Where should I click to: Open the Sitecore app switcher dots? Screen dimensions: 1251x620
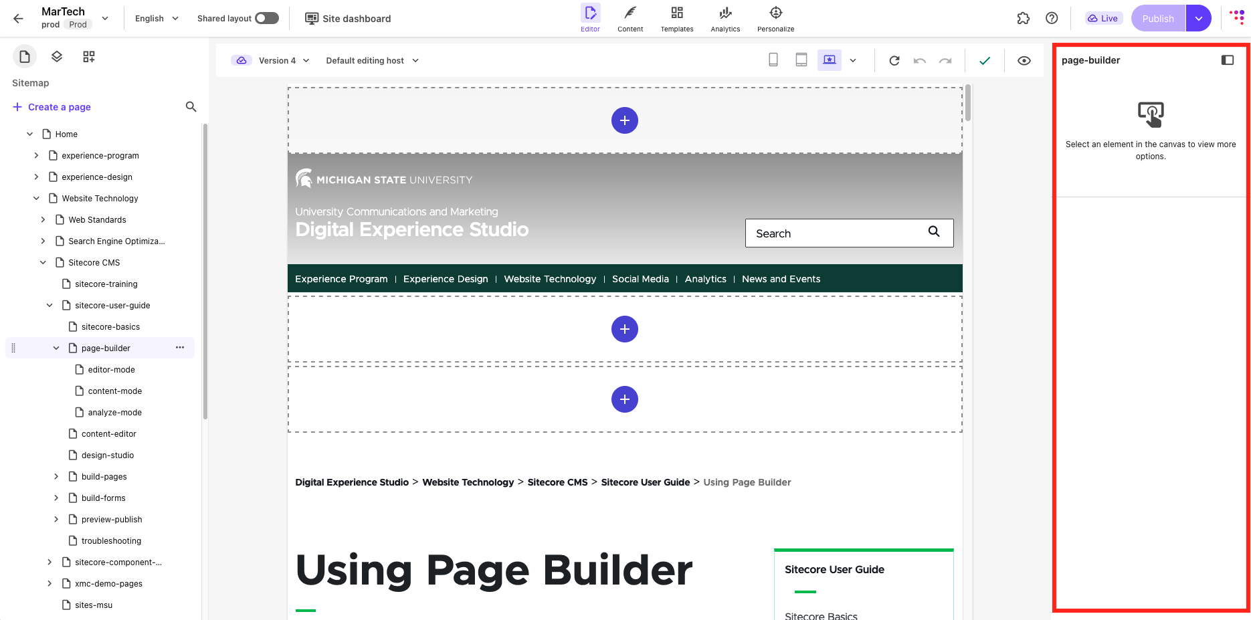(x=1236, y=17)
